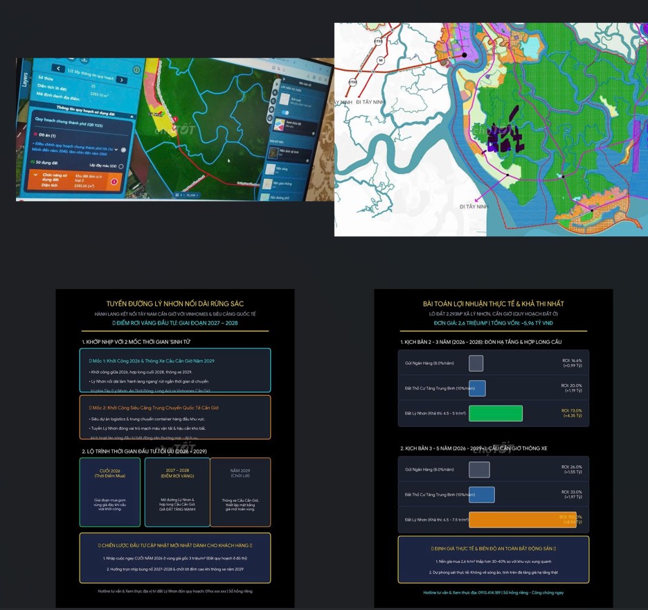Open the vertical Layers tab
This screenshot has height=610, width=648.
[x=24, y=80]
